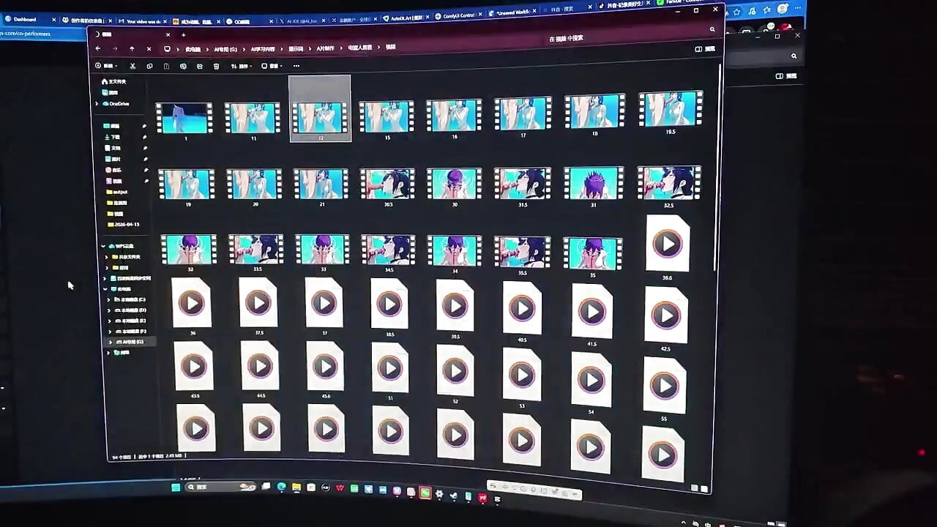This screenshot has width=937, height=527.
Task: Click the Rename icon in Explorer toolbar
Action: pos(183,66)
